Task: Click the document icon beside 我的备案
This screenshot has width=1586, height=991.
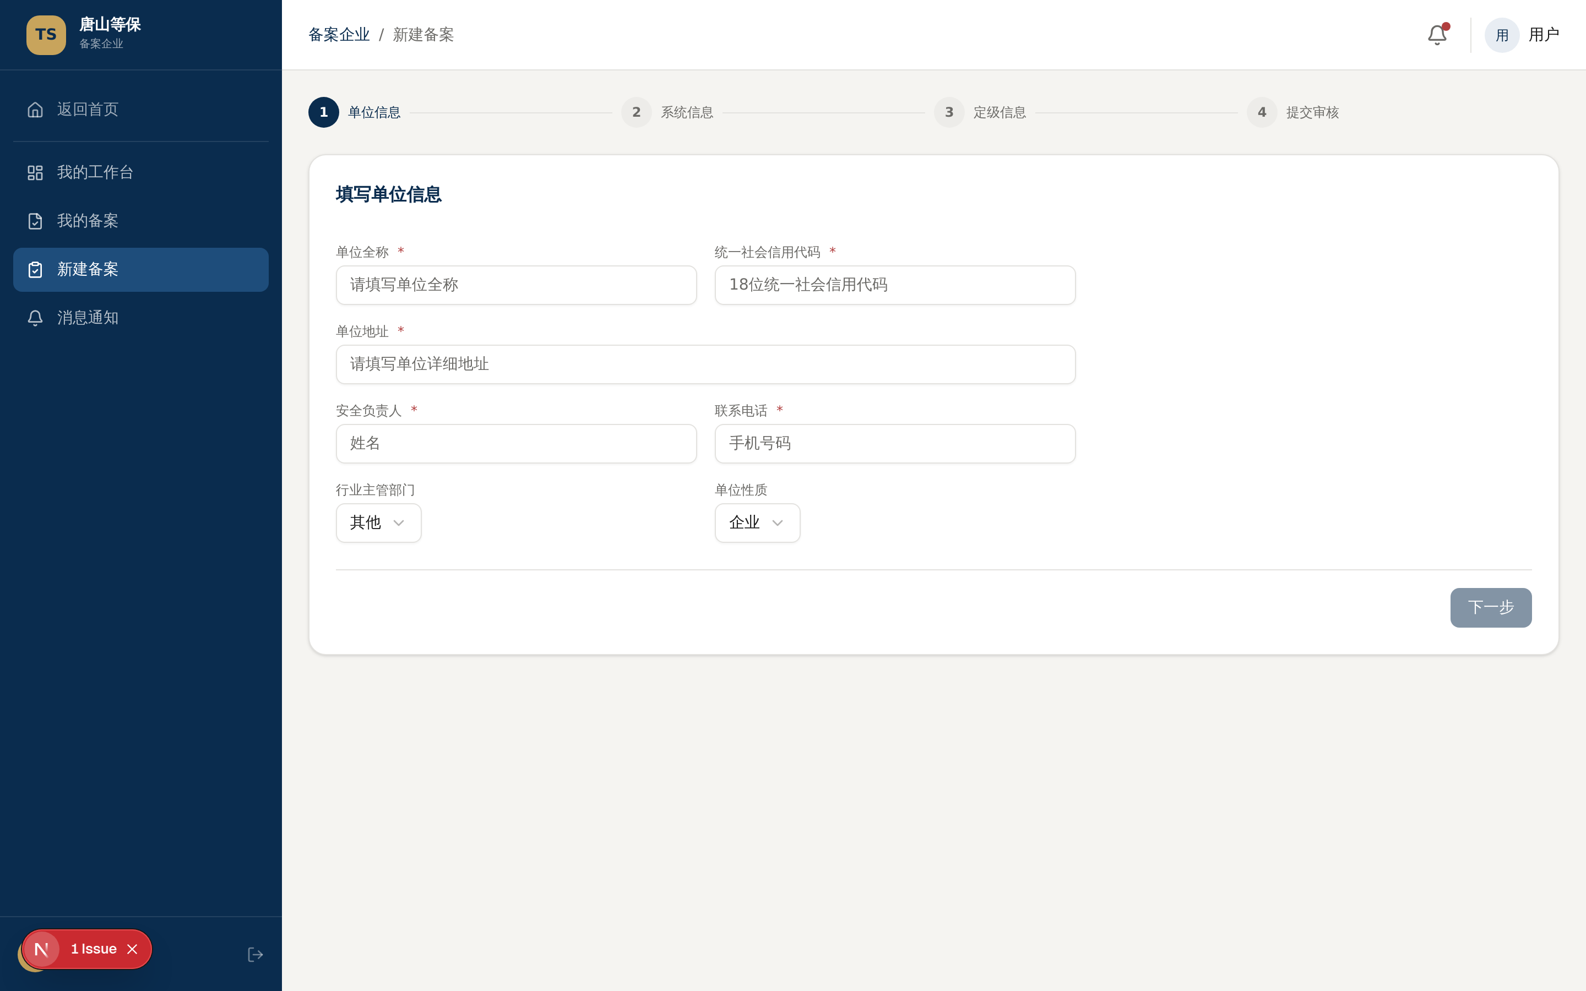Action: (x=35, y=221)
